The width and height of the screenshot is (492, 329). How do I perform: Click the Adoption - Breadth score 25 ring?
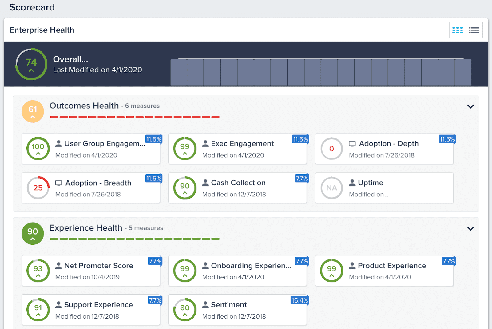(x=38, y=188)
